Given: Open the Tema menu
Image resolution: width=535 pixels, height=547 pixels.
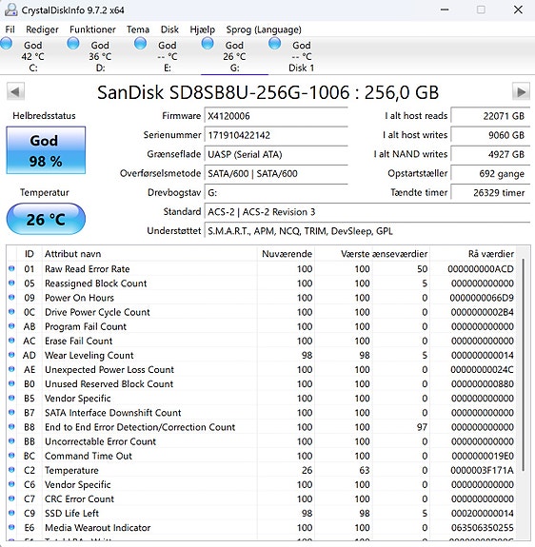Looking at the screenshot, I should click(138, 29).
